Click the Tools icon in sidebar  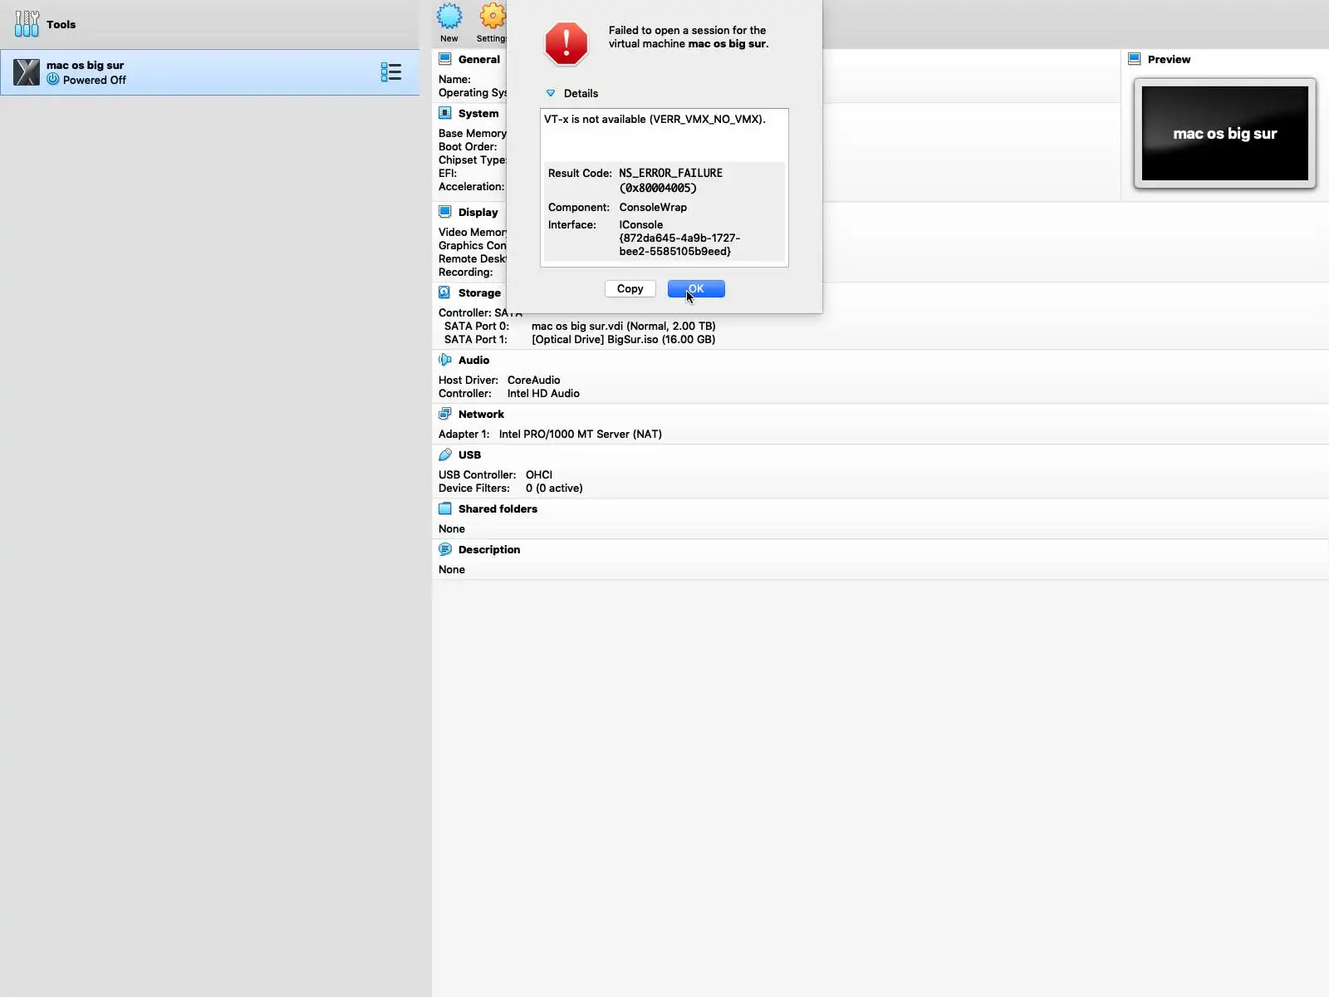click(x=27, y=23)
